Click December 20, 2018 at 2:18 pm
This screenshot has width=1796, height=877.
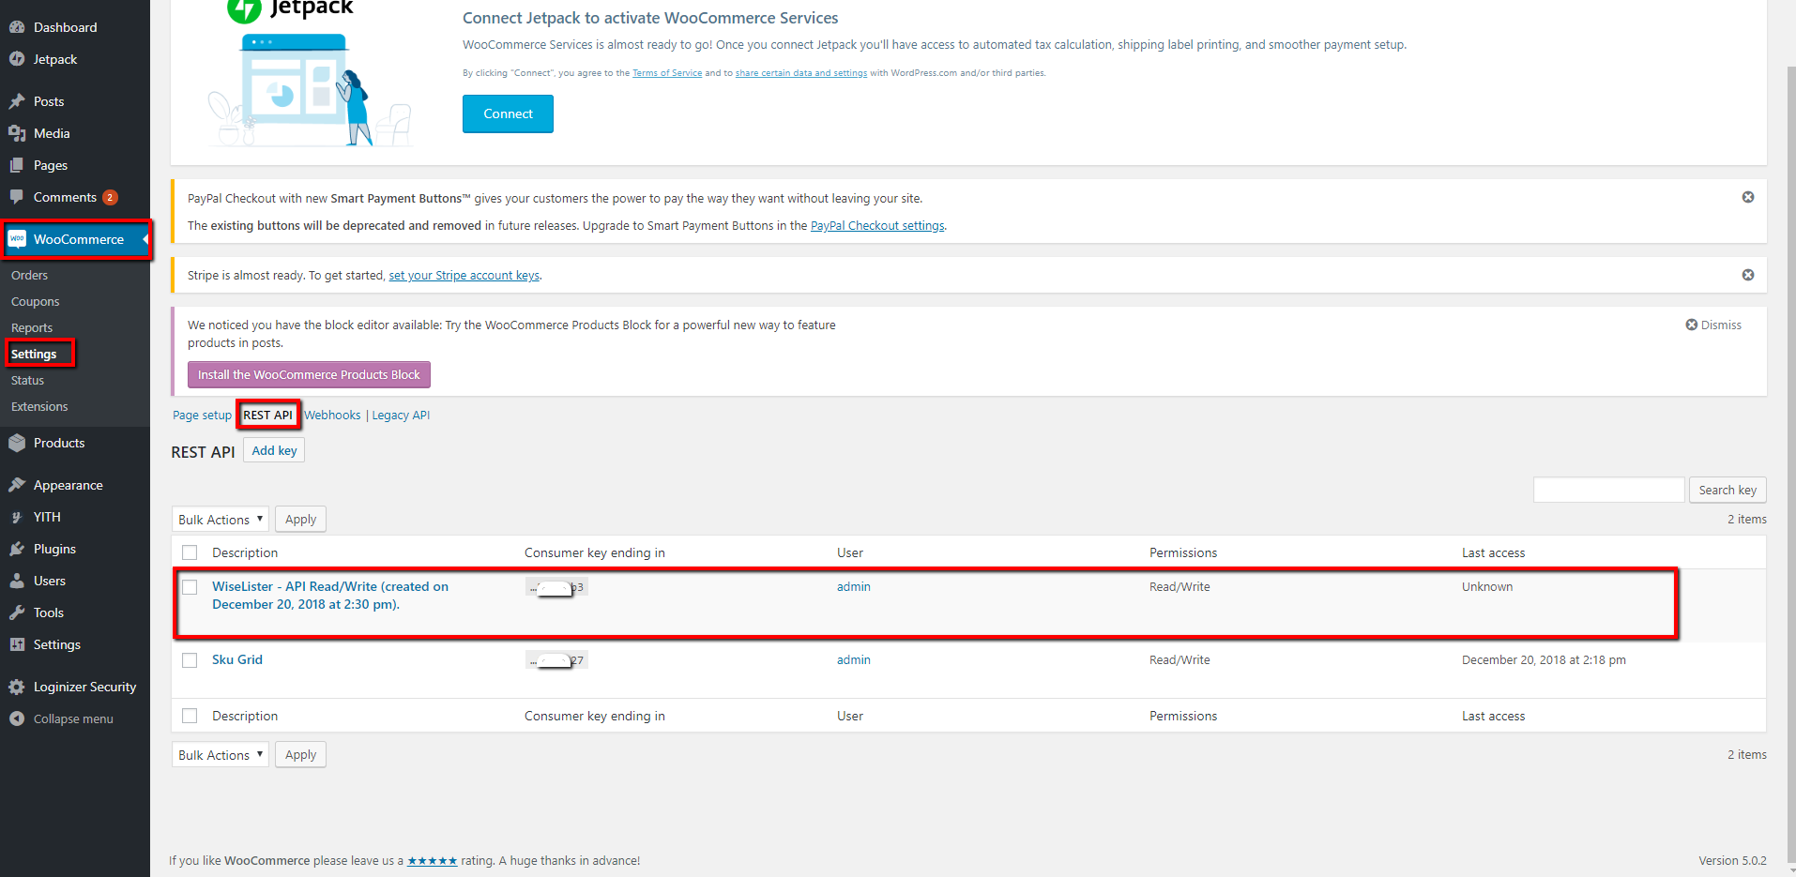point(1544,659)
